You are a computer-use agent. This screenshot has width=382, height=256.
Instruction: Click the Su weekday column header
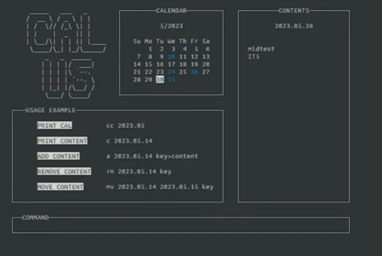(x=137, y=41)
